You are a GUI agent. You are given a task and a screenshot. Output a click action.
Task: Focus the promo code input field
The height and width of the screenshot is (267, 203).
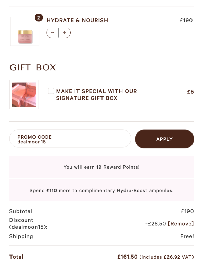70,139
